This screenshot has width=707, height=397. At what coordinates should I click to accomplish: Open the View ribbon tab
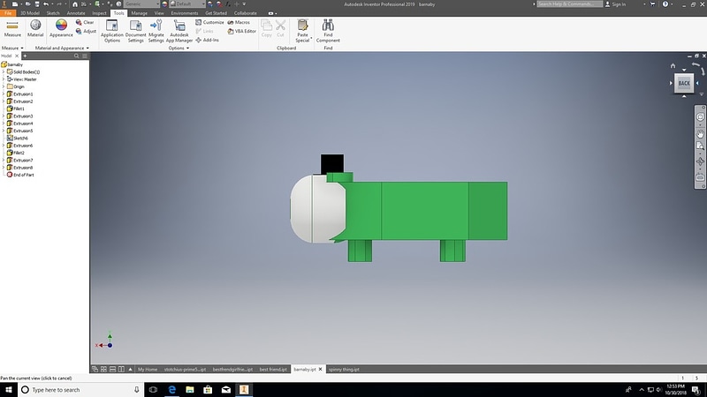click(159, 13)
